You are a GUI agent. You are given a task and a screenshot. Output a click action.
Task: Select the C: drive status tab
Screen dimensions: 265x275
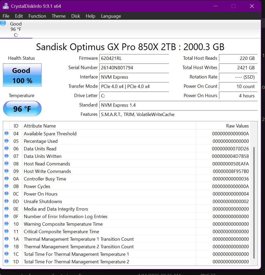tap(16, 29)
